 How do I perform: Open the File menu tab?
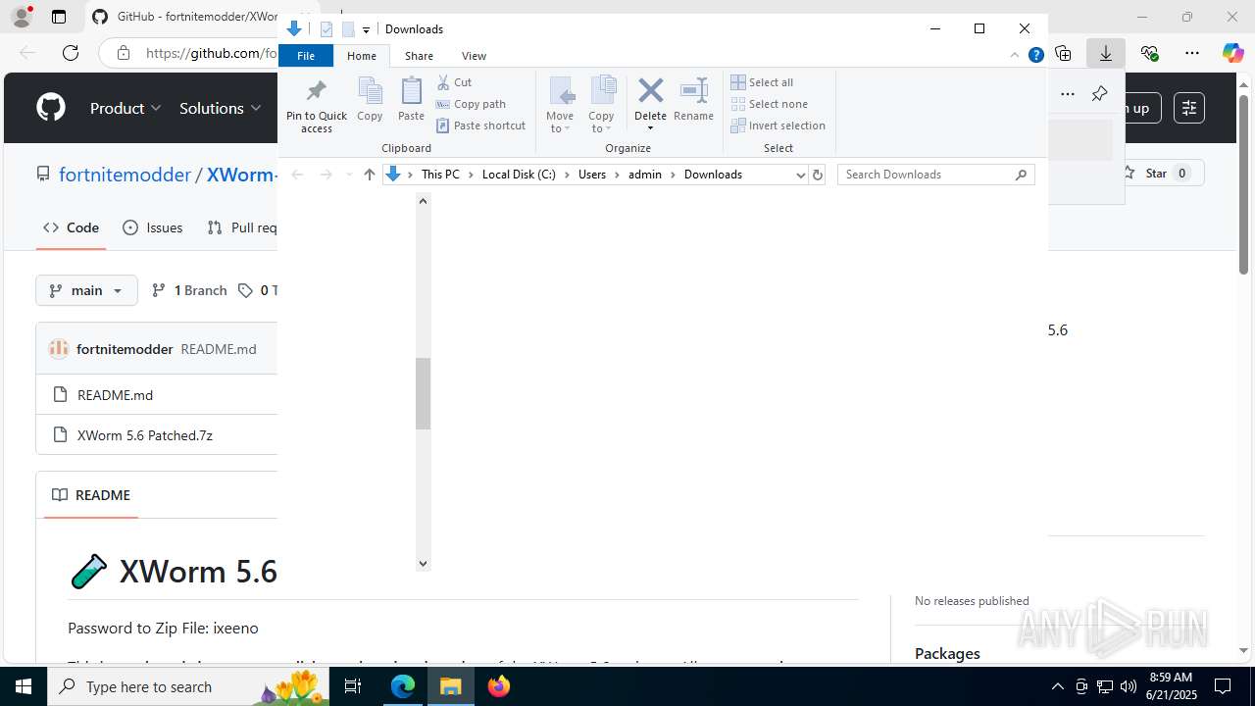point(306,56)
